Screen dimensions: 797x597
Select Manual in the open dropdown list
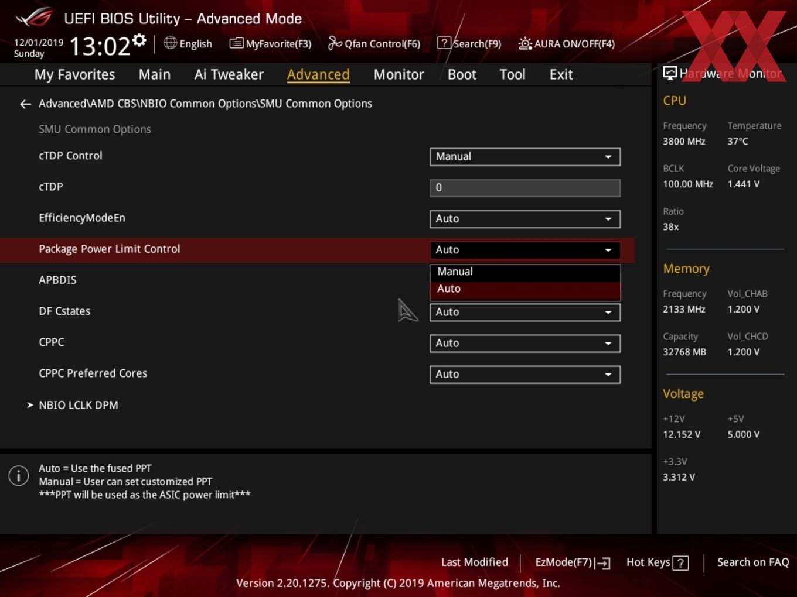point(525,272)
